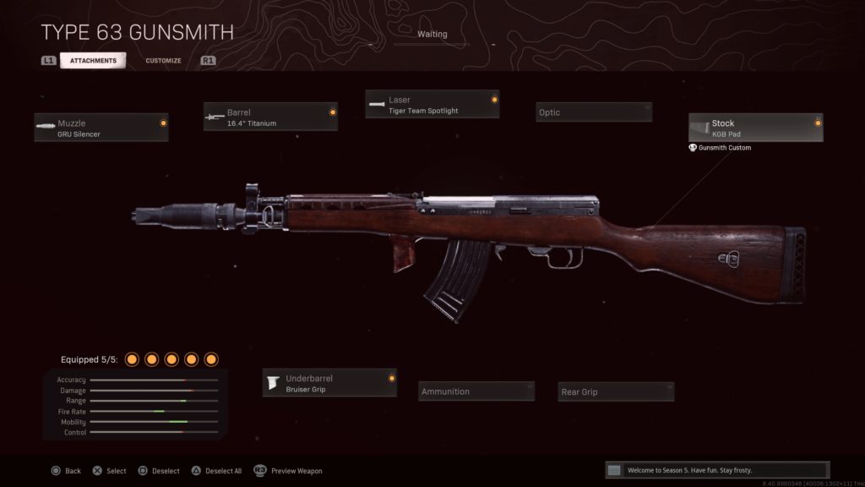Click the 16.4" Titanium barrel icon
Screen dimensions: 865x487
coord(215,117)
